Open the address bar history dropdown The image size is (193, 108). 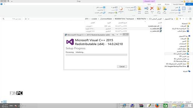[x=29, y=19]
